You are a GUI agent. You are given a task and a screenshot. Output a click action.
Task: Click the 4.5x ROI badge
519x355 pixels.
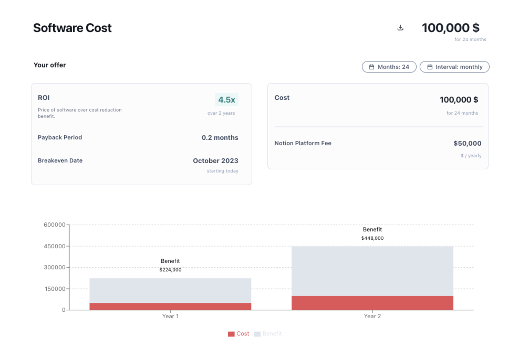coord(226,100)
